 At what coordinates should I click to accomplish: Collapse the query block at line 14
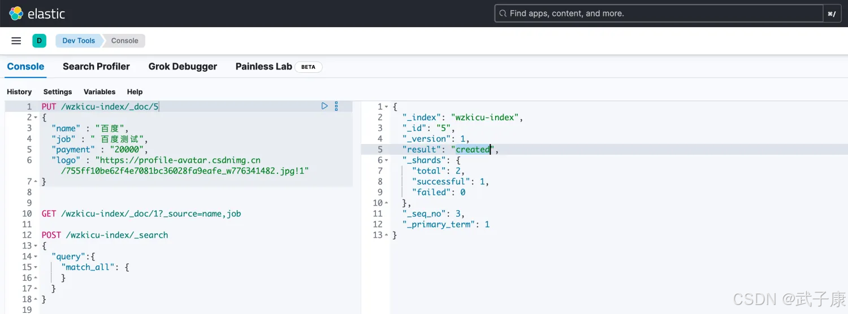(x=36, y=256)
